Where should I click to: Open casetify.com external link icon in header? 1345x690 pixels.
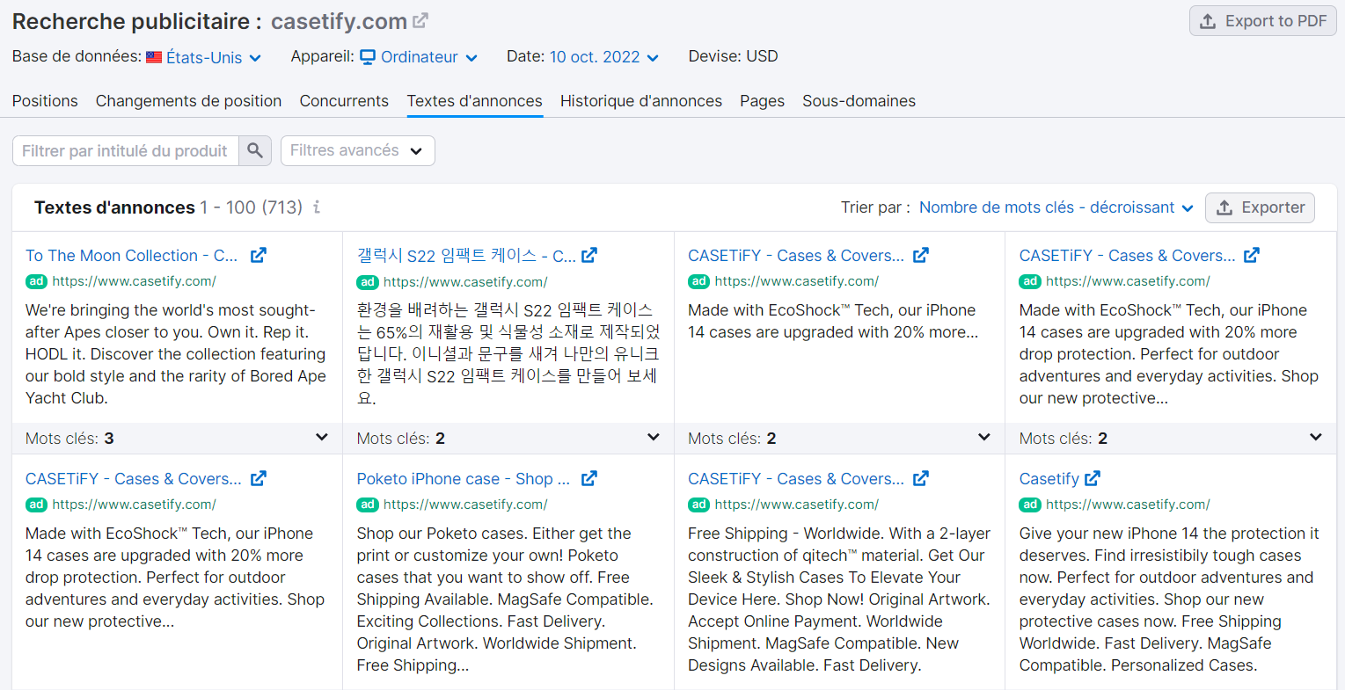pyautogui.click(x=420, y=20)
